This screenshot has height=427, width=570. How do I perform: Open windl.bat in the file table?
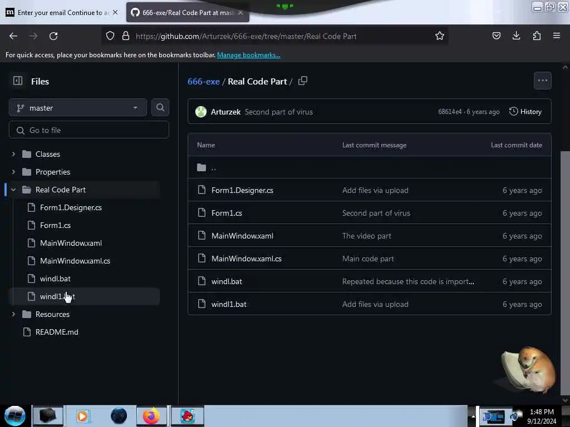coord(227,282)
